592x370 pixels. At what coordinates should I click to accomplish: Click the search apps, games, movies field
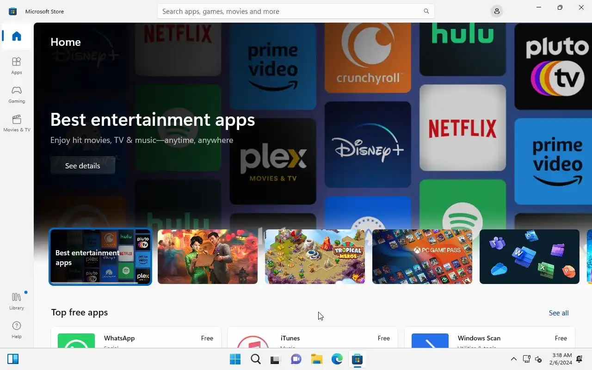(x=296, y=11)
